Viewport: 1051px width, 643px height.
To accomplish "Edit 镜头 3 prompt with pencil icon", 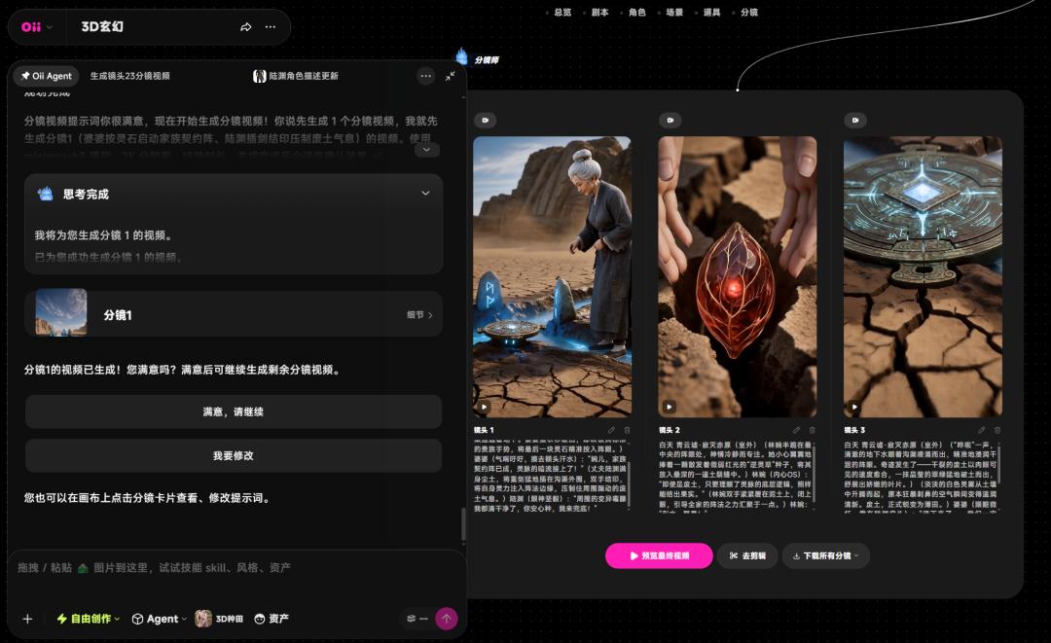I will tap(981, 430).
